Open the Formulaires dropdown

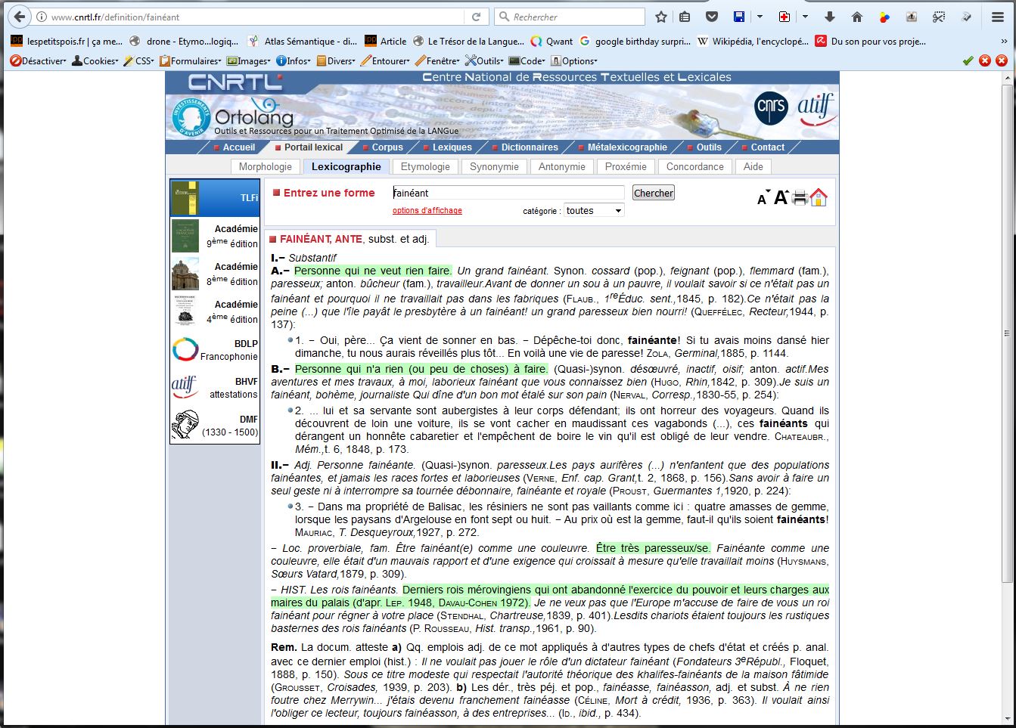click(191, 60)
